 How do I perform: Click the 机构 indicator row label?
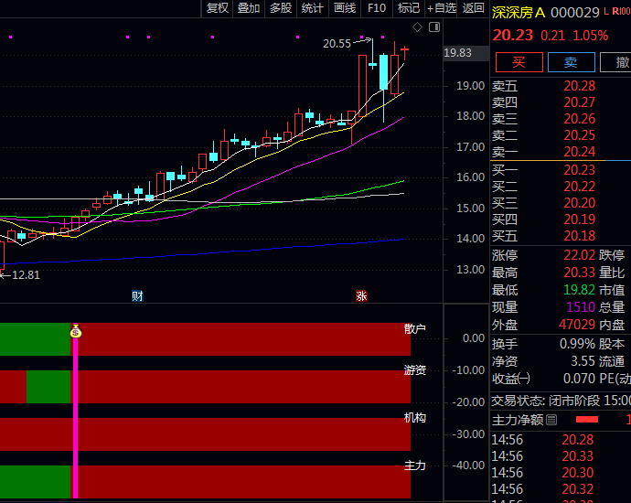414,418
